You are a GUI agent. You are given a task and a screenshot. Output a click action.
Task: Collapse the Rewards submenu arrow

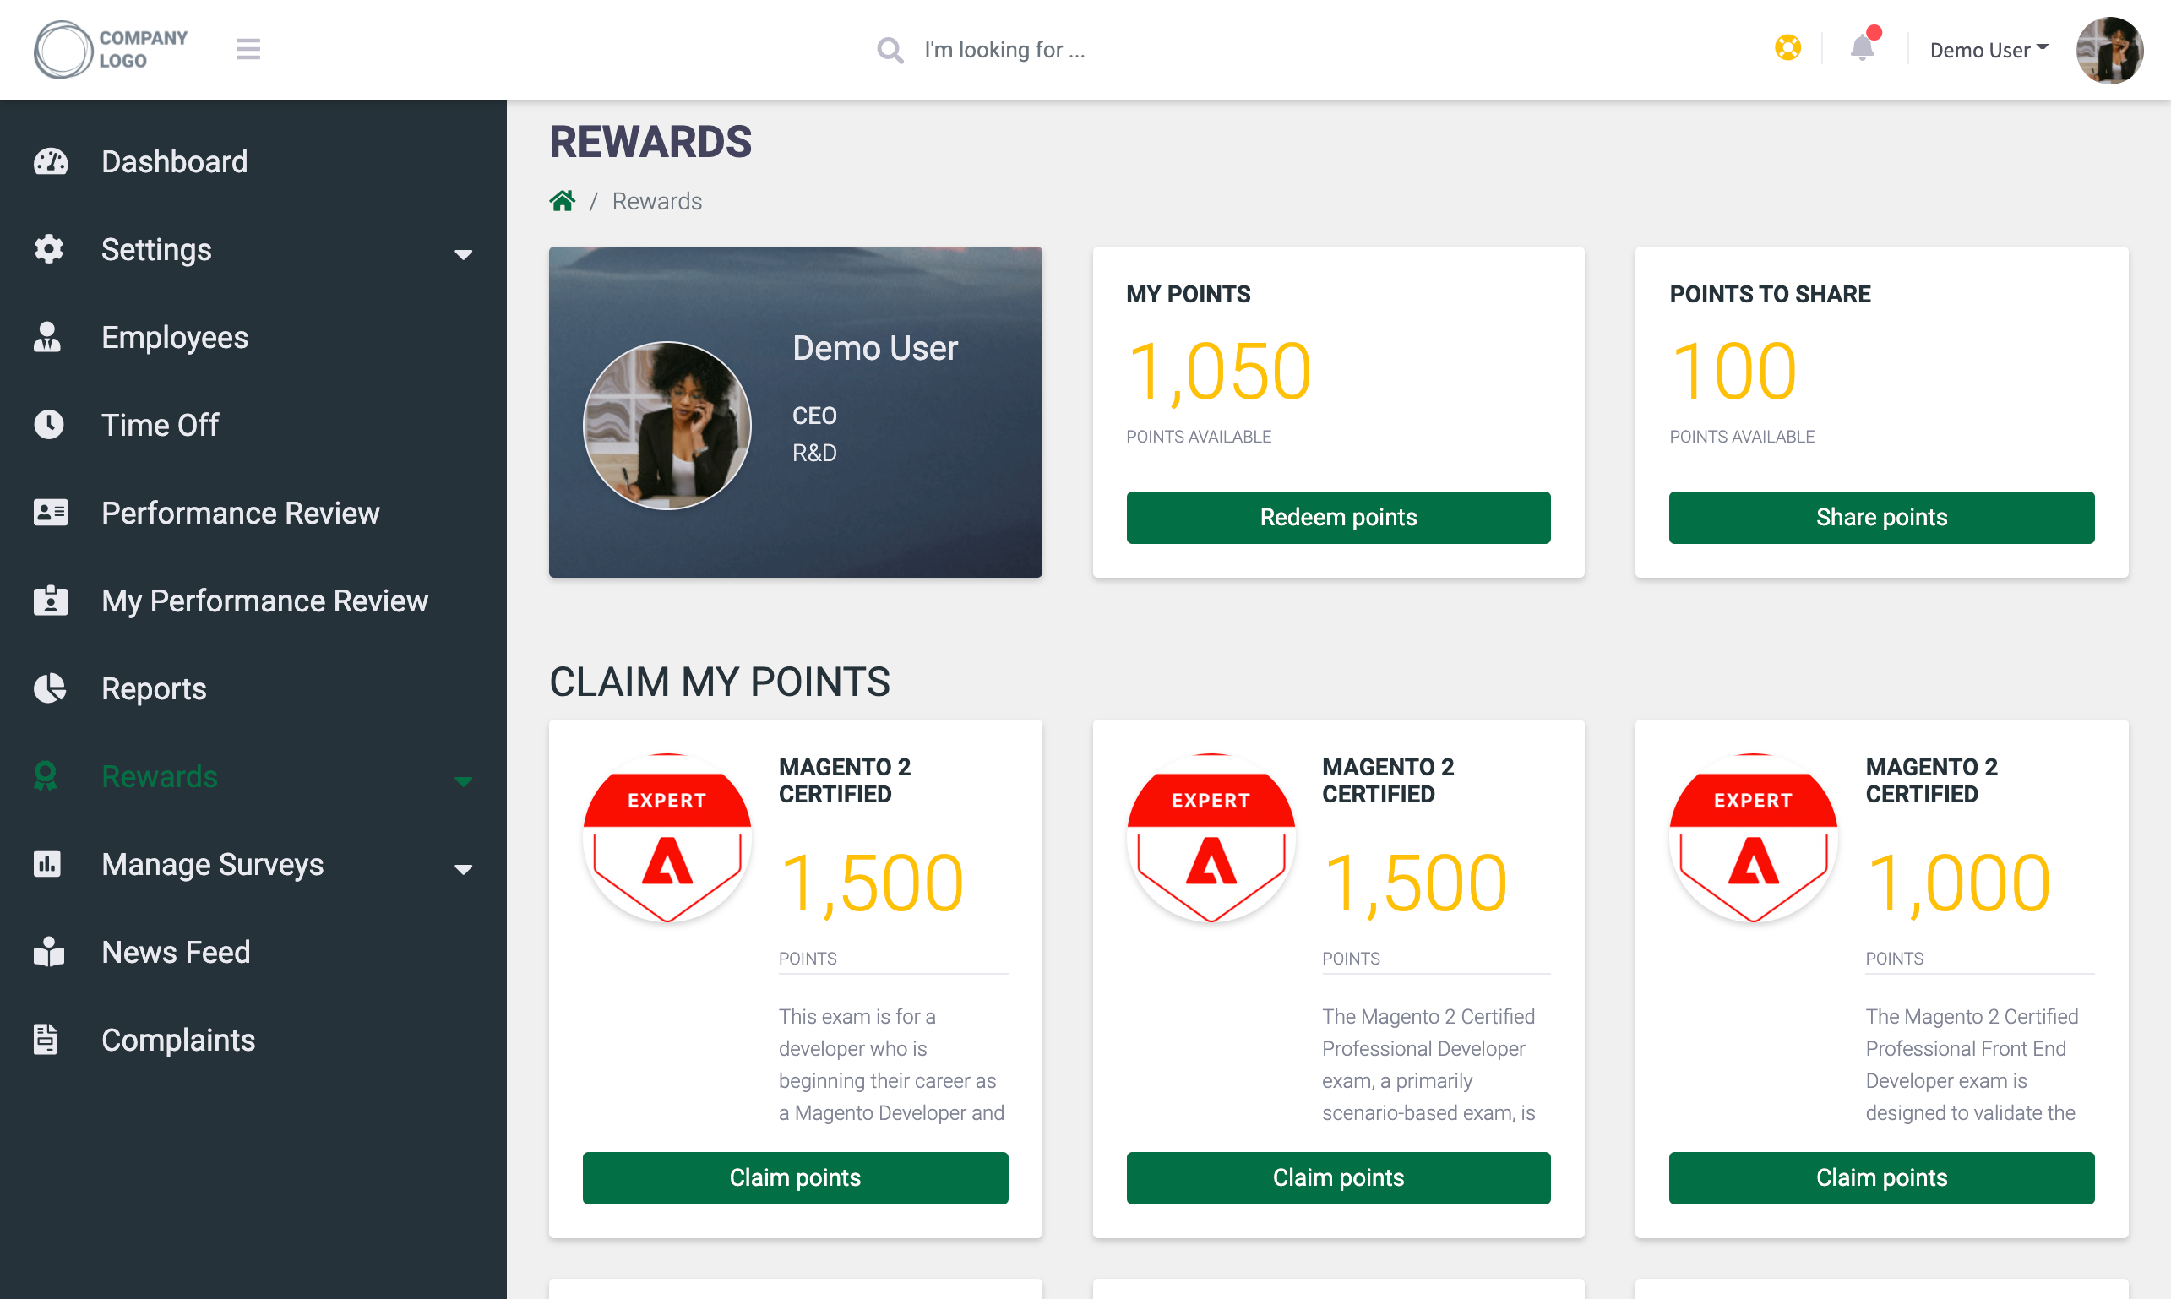[463, 781]
